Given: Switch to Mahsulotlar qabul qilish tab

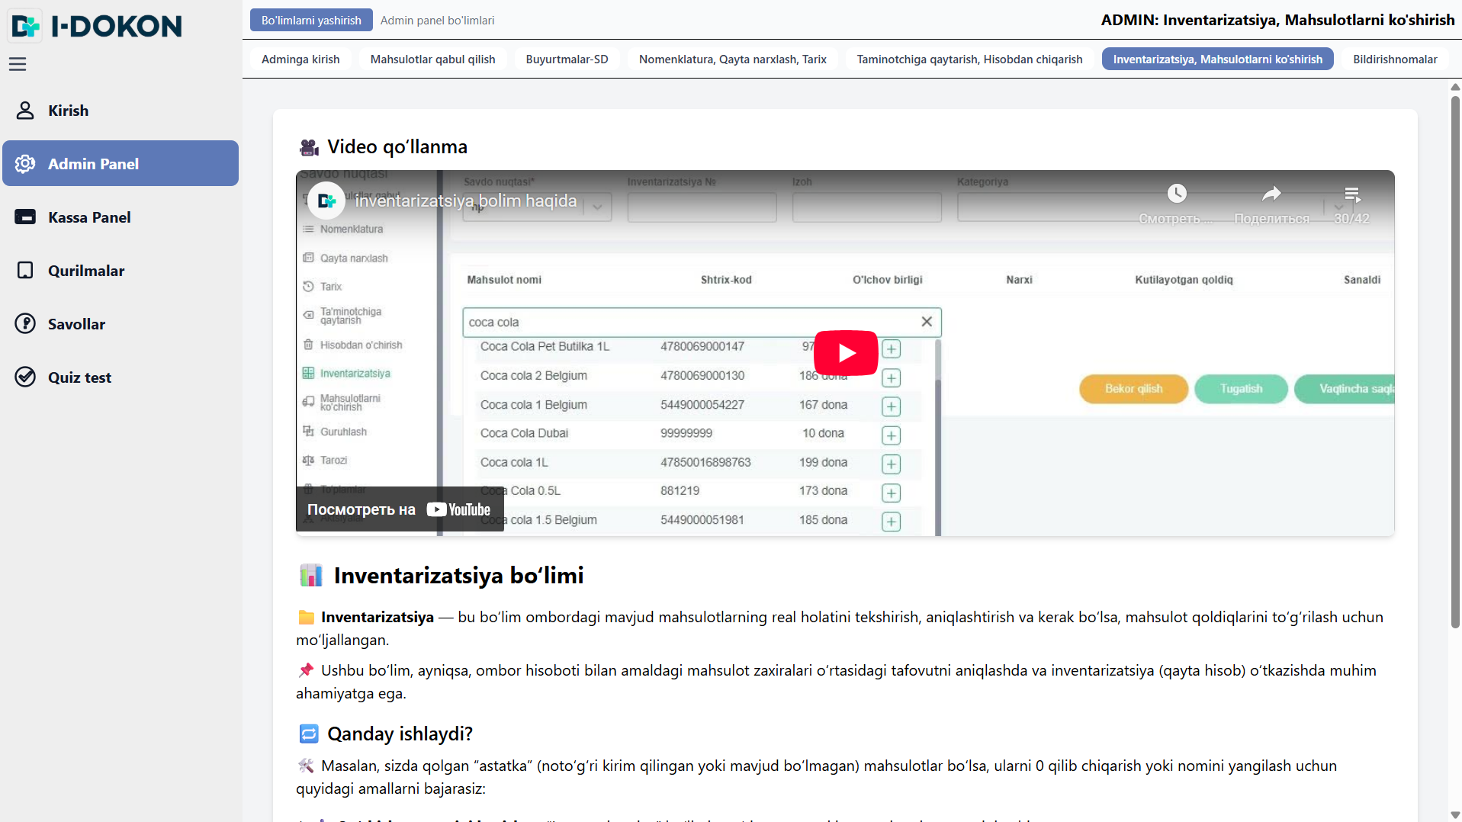Looking at the screenshot, I should click(x=432, y=59).
